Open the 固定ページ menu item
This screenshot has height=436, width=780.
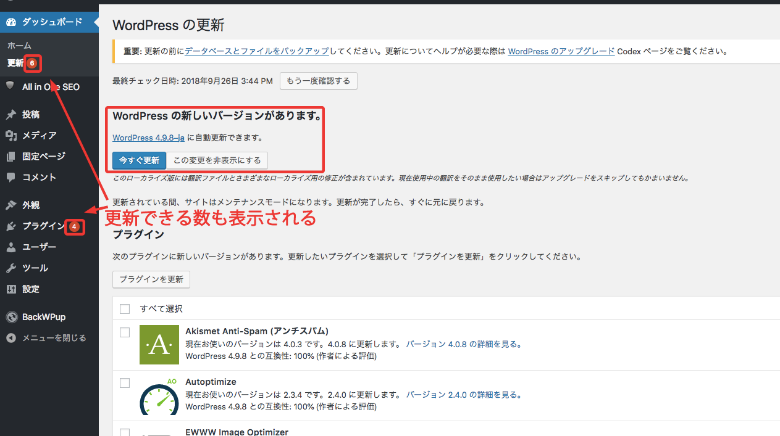point(43,156)
